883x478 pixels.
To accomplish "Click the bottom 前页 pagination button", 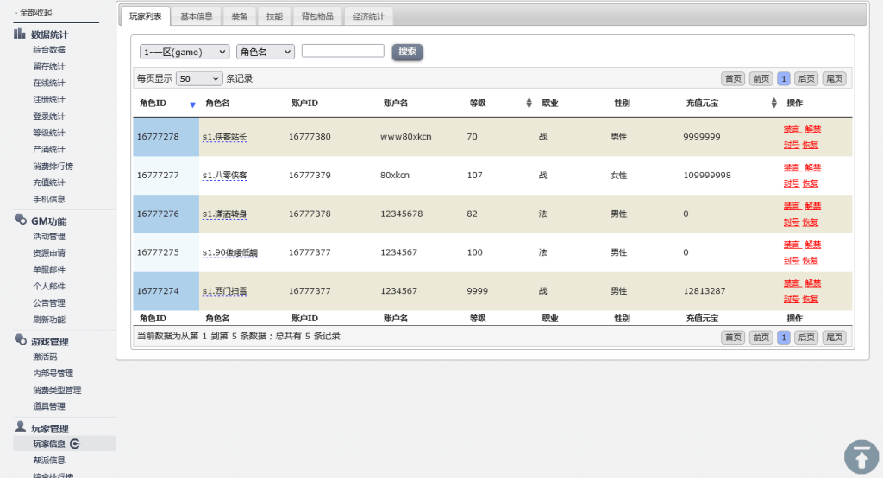I will coord(761,338).
